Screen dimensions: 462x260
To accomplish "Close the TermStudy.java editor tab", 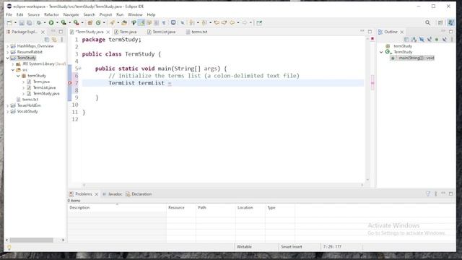I will coord(108,32).
